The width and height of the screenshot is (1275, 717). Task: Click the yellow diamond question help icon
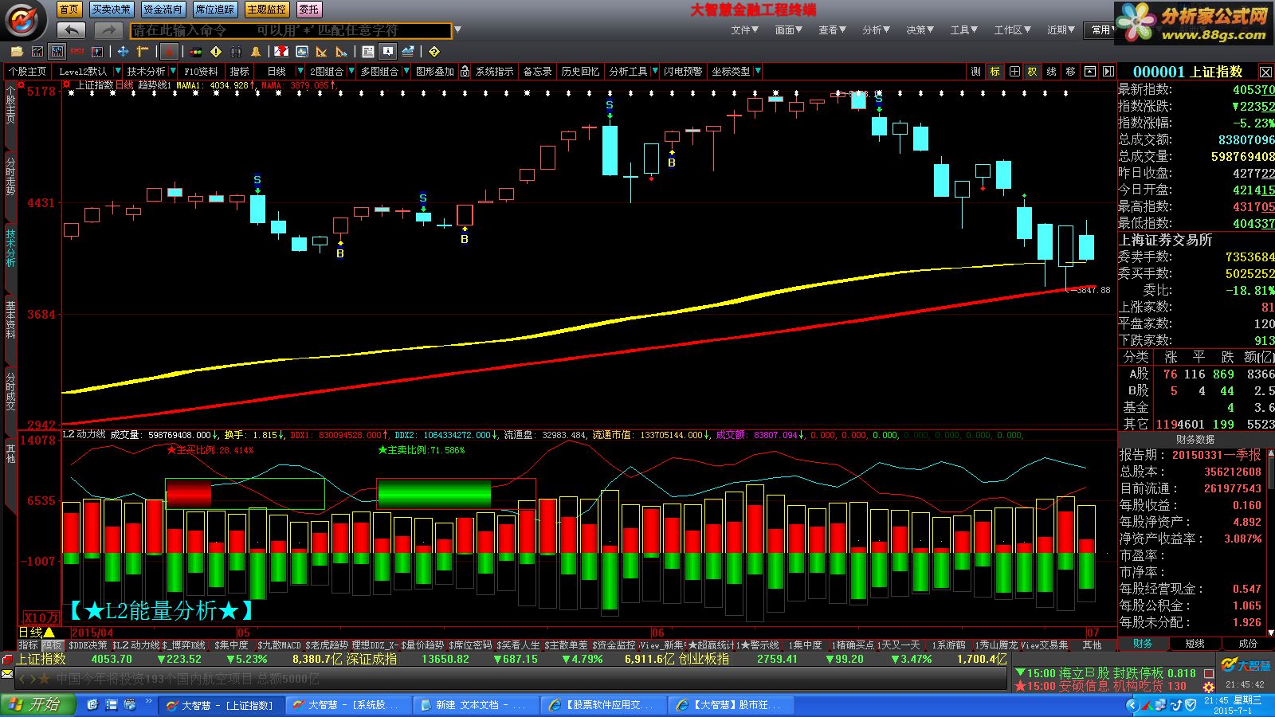click(434, 52)
